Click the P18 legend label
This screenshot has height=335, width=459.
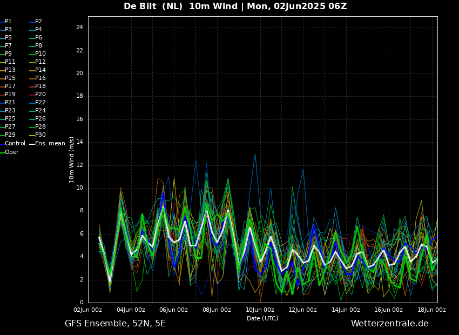[x=40, y=86]
